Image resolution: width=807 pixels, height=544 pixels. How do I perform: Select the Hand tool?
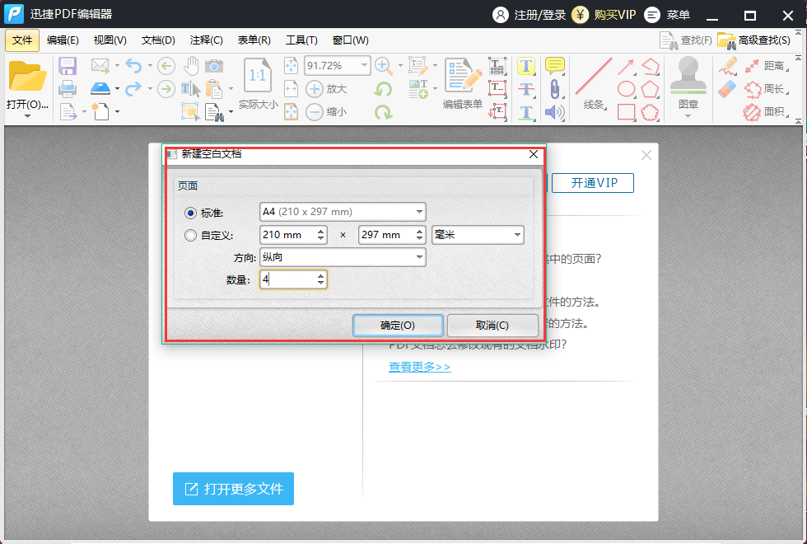tap(191, 66)
